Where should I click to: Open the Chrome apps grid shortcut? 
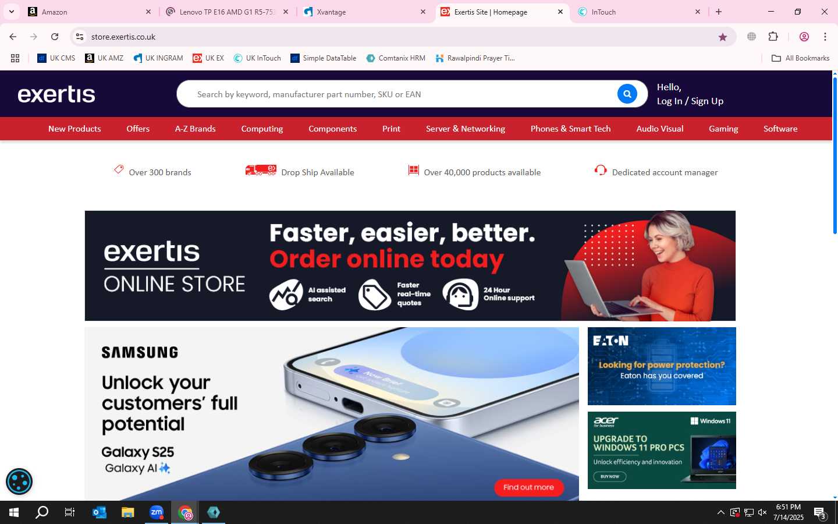click(15, 58)
